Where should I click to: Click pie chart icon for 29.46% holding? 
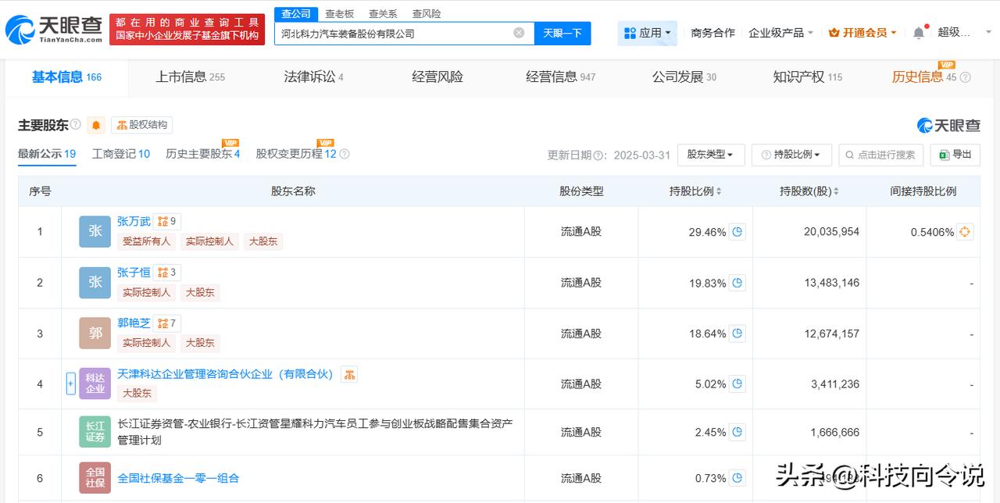point(737,232)
